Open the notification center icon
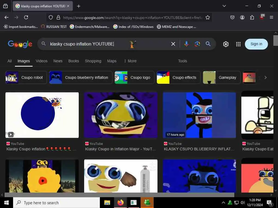Screen dimensions: 278x208 point(269,203)
